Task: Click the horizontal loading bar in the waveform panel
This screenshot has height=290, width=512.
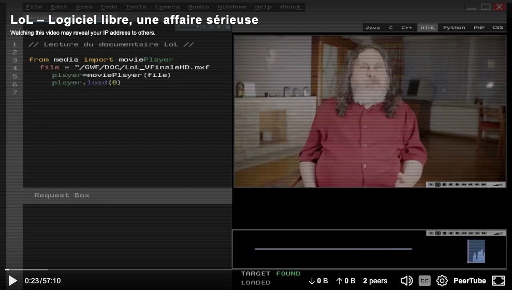Action: [333, 249]
